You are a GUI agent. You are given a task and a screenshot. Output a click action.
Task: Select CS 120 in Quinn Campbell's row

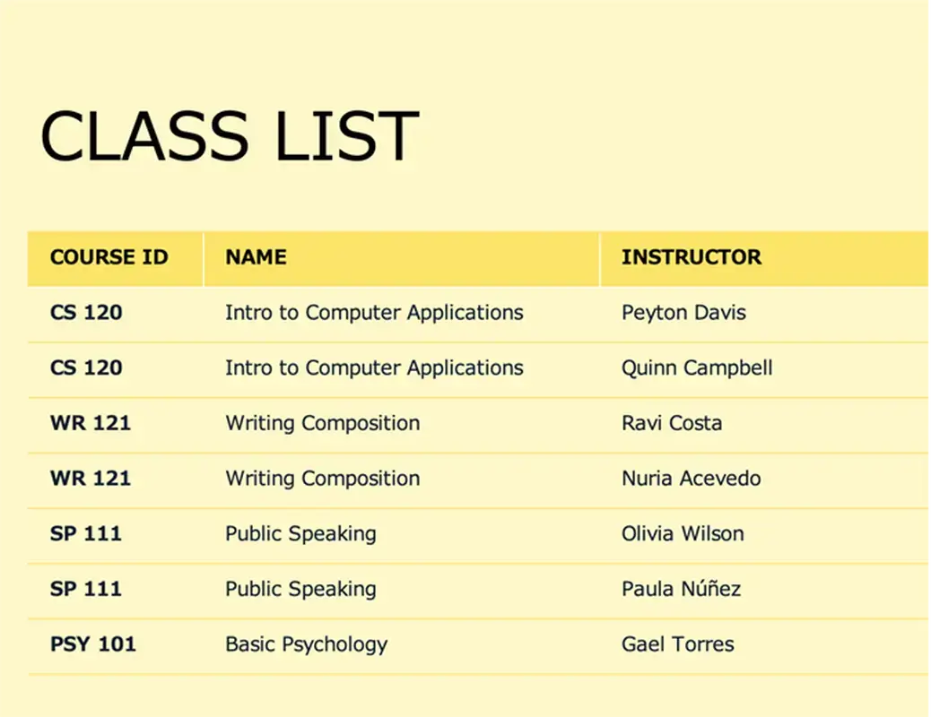[x=86, y=368]
